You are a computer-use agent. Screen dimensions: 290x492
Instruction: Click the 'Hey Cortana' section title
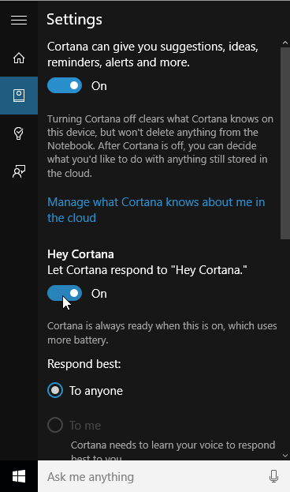[x=80, y=254]
